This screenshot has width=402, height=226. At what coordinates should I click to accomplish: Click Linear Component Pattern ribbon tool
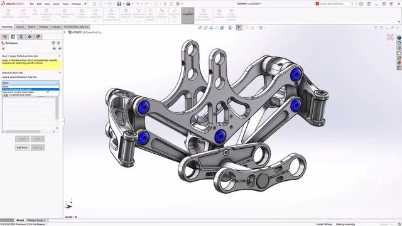(65, 14)
